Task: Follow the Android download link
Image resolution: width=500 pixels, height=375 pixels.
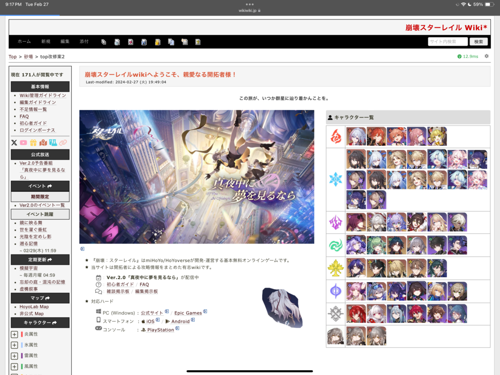Action: pyautogui.click(x=181, y=321)
